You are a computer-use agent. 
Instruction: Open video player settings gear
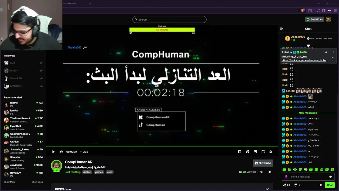pos(271,152)
